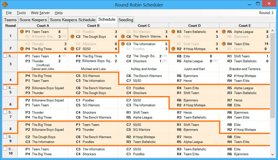The height and width of the screenshot is (160, 278).
Task: Click the basketball icon beside The Bench Warmers
Action: (123, 36)
